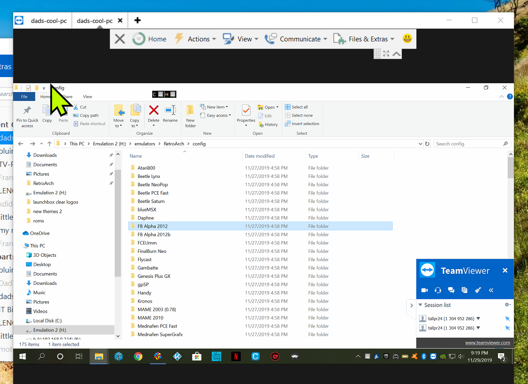Click the Bluetooth icon in system tray
Image resolution: width=528 pixels, height=384 pixels.
(x=424, y=356)
